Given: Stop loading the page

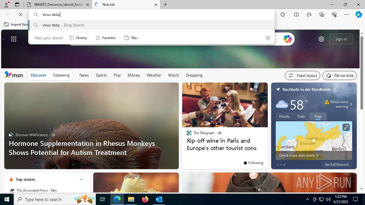Looking at the screenshot, I should point(21,15).
